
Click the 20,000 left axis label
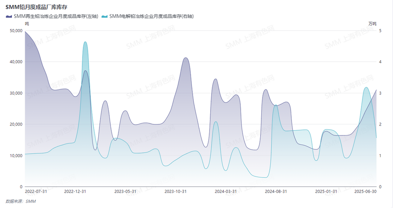(16, 124)
